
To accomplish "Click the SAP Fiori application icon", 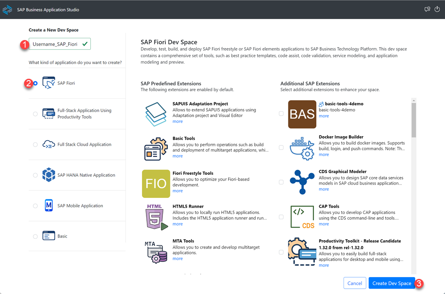I will (49, 83).
